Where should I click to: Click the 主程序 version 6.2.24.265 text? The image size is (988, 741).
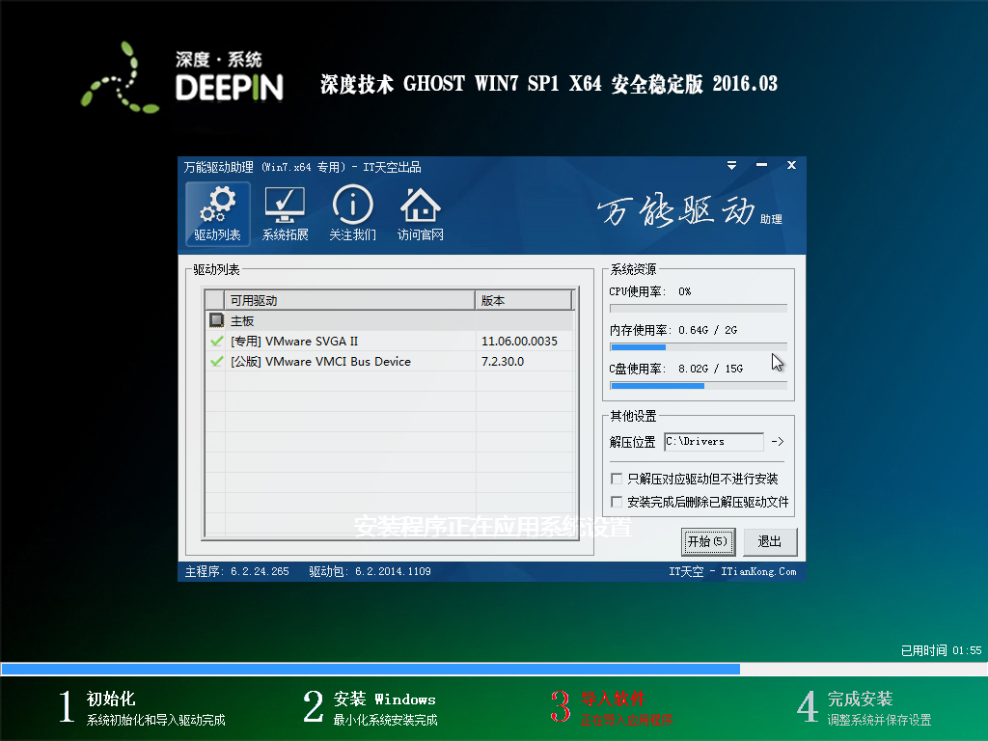coord(237,571)
